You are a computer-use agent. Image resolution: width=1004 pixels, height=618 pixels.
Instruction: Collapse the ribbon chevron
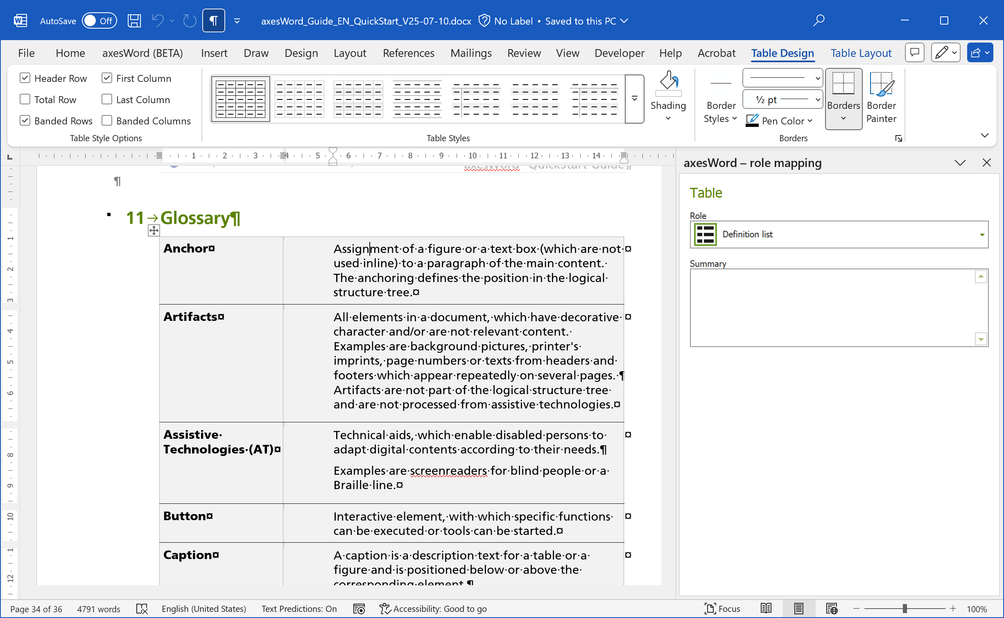click(984, 135)
